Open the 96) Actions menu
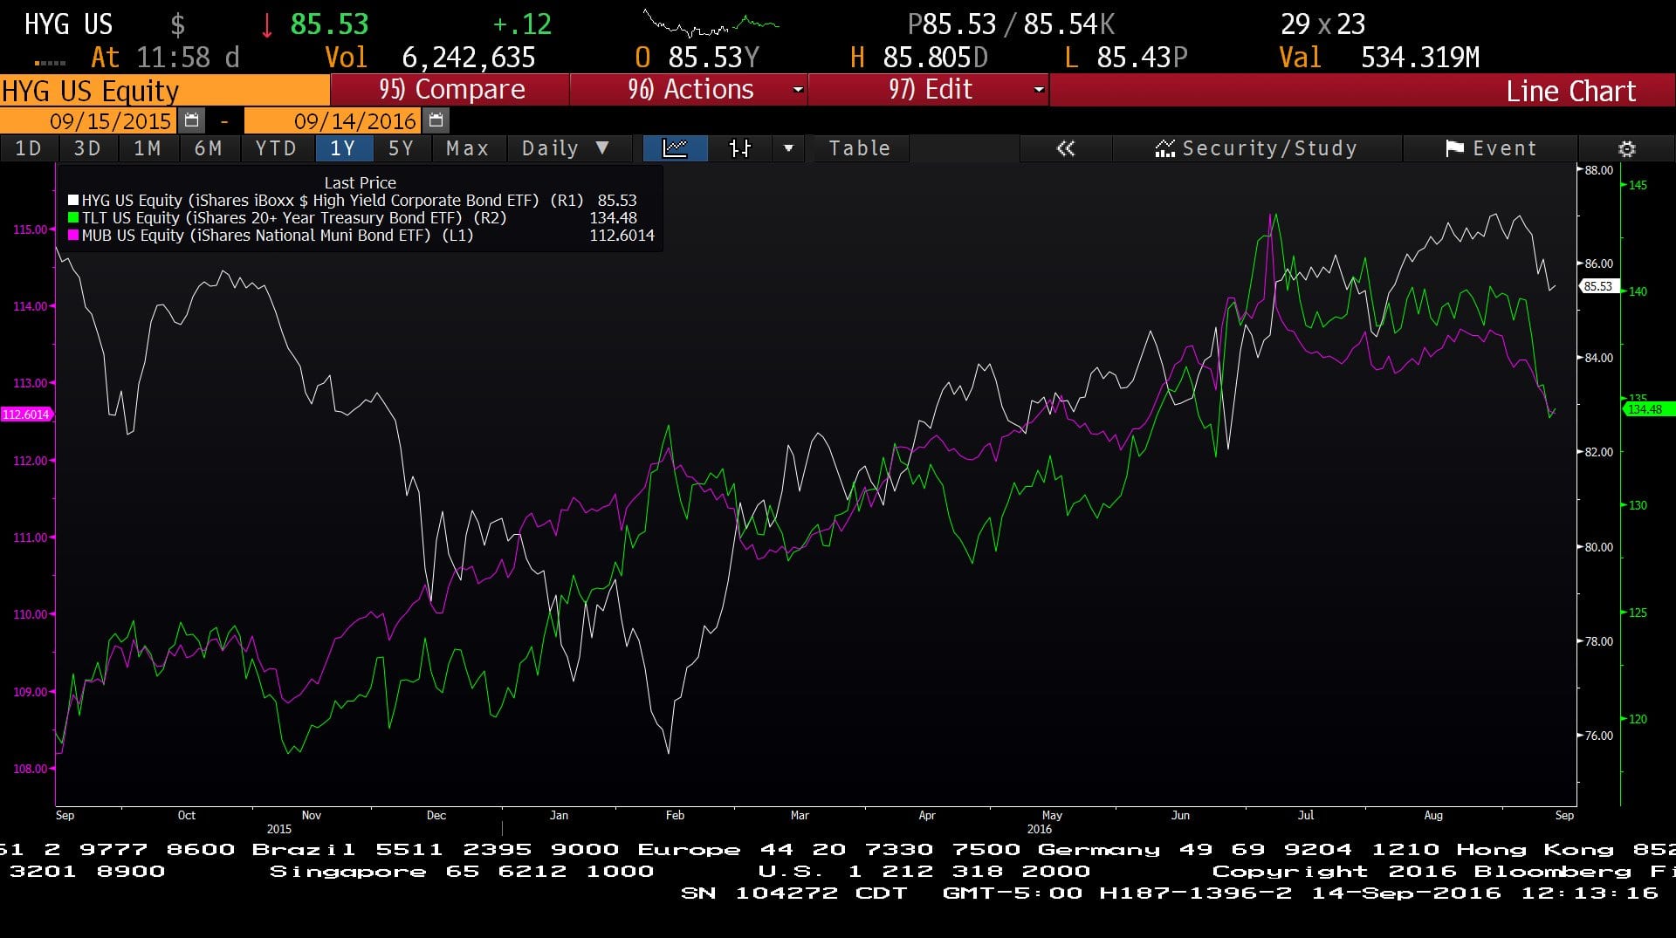 690,90
